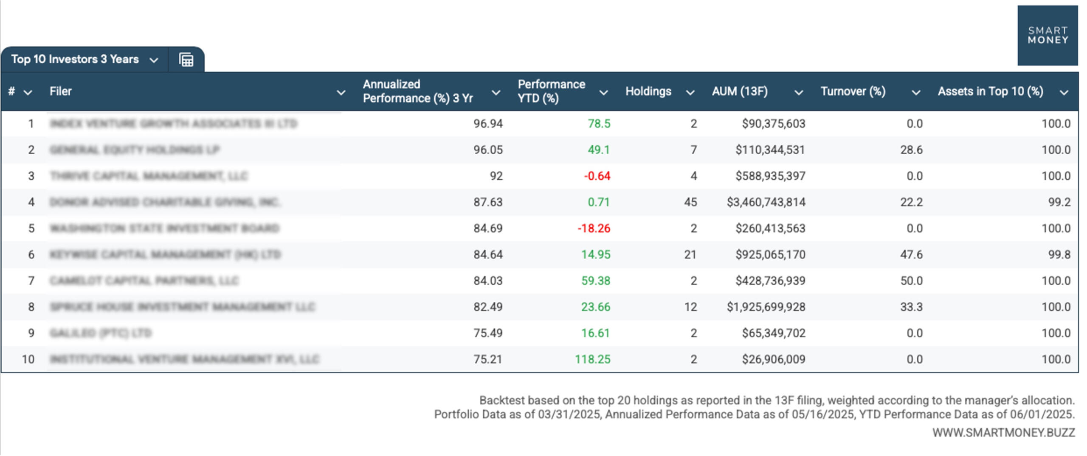
Task: Sort by the Holdings column header
Action: [648, 92]
